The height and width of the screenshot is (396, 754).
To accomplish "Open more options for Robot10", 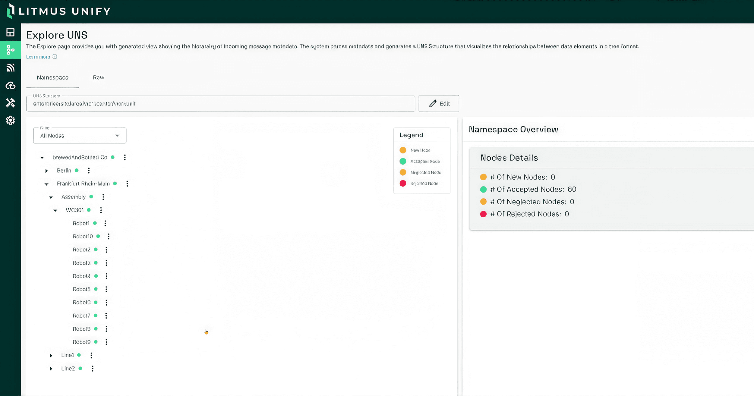I will coord(109,237).
